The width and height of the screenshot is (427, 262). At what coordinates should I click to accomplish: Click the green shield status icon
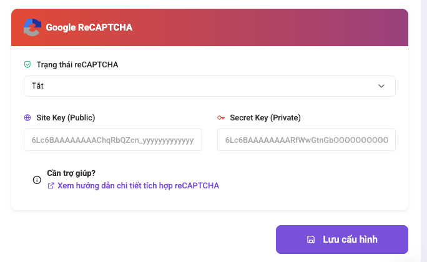pos(27,64)
